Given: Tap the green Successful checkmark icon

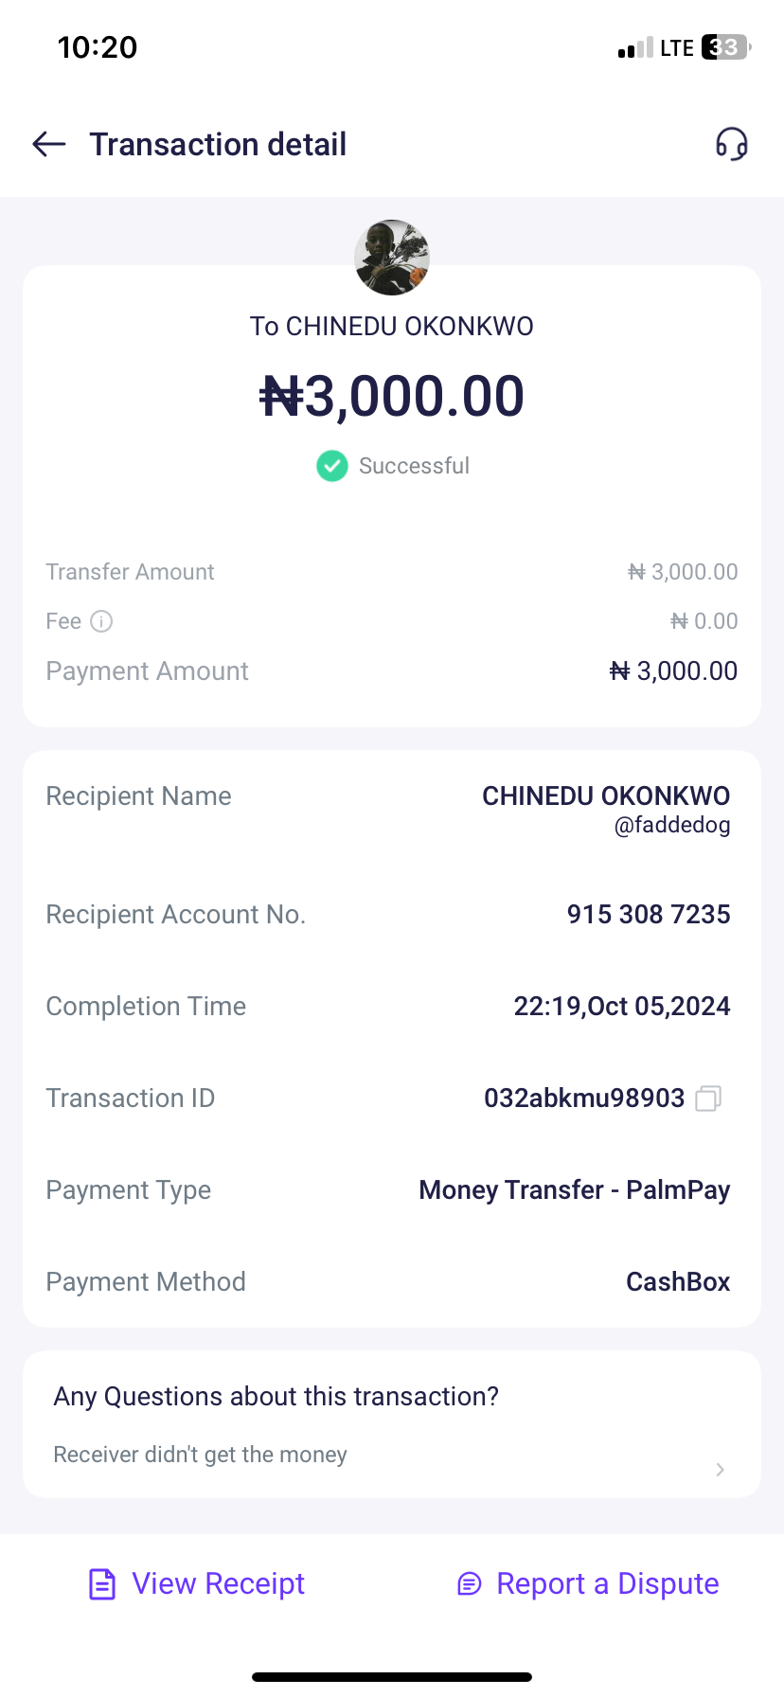Looking at the screenshot, I should [331, 466].
